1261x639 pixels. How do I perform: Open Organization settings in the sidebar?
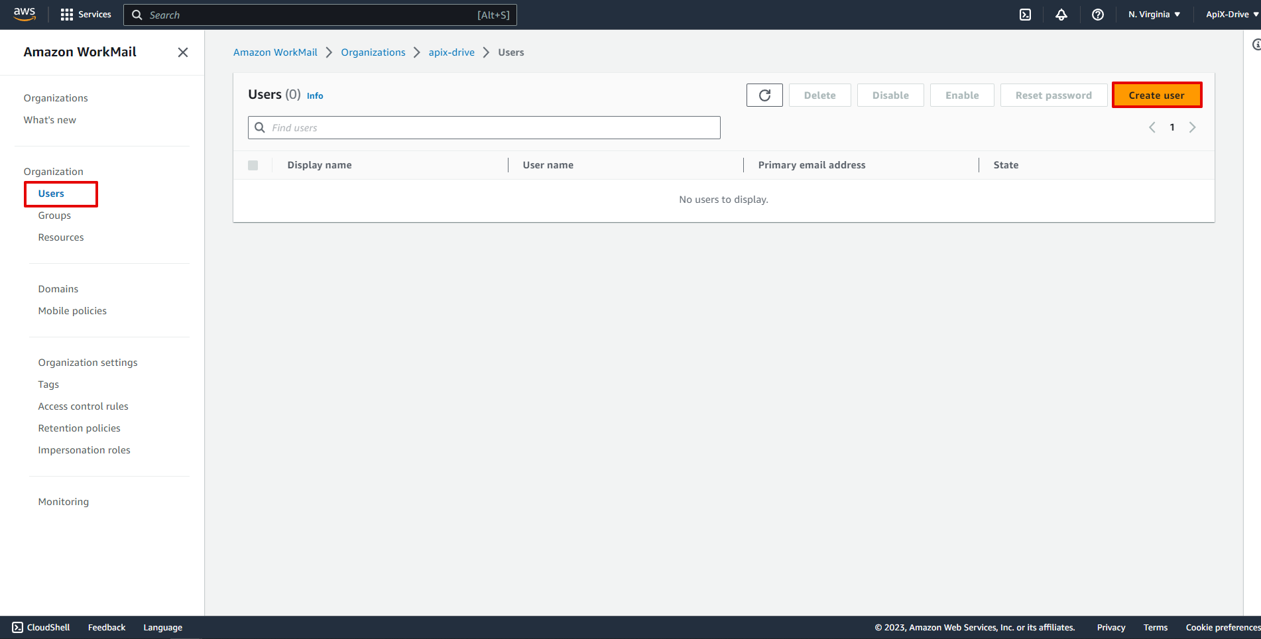click(x=88, y=363)
